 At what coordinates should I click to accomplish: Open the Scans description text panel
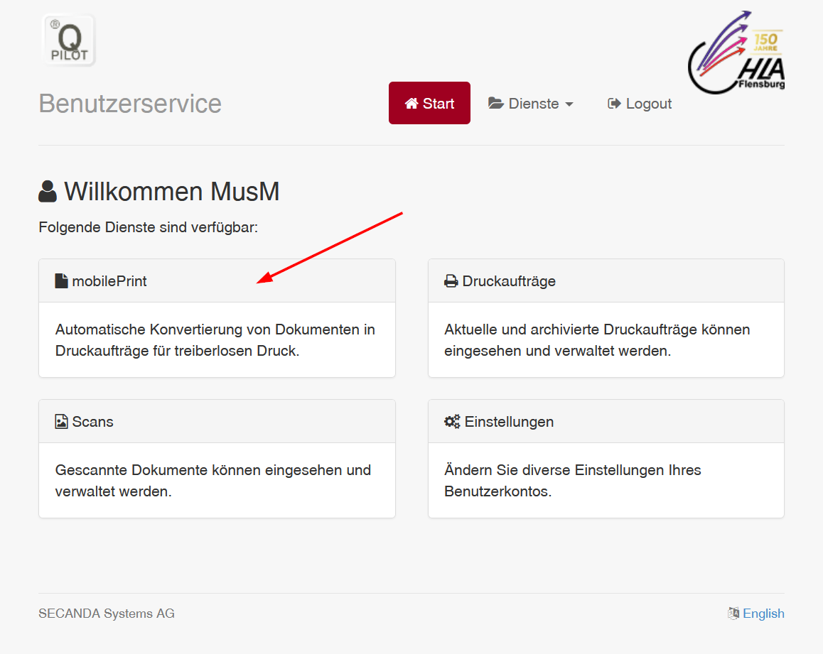pos(217,481)
